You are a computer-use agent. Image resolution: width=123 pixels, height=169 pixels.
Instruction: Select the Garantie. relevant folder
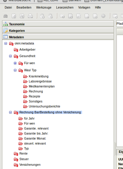36,128
